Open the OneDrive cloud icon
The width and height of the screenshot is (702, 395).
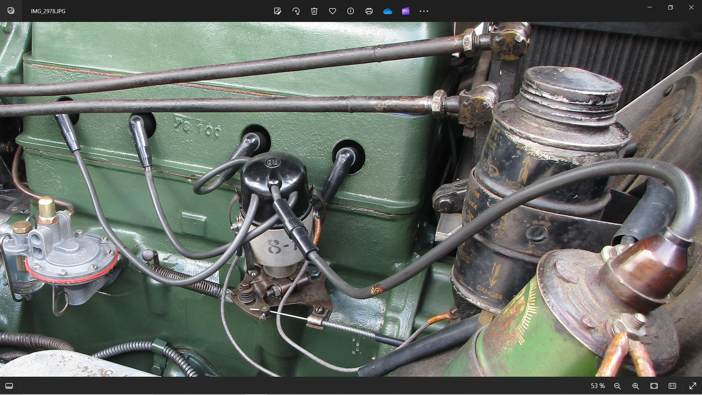pos(388,11)
